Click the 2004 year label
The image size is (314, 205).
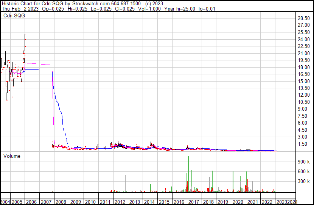pyautogui.click(x=5, y=202)
